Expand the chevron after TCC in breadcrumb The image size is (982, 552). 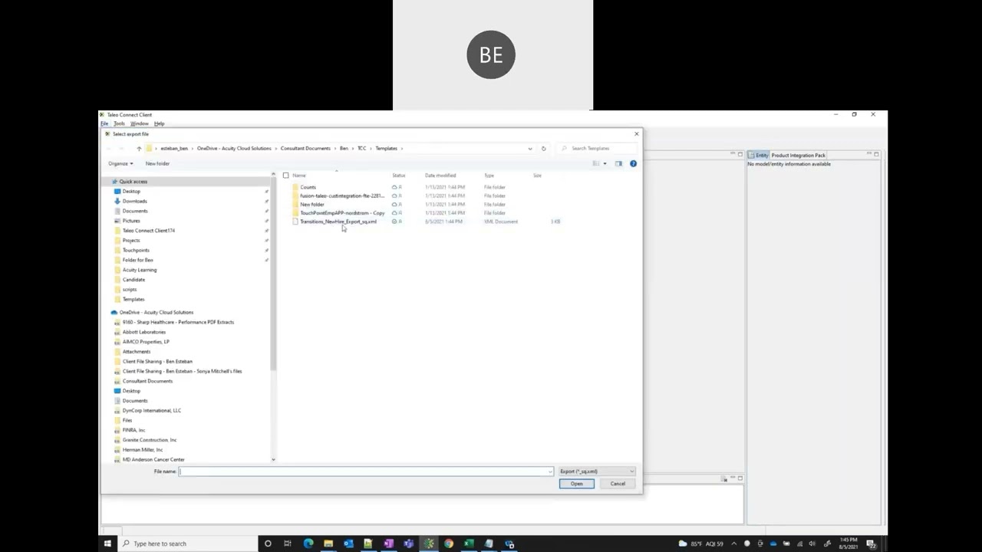pyautogui.click(x=370, y=148)
